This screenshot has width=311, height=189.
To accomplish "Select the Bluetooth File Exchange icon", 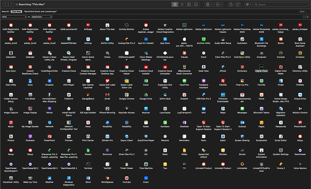I will [261, 39].
